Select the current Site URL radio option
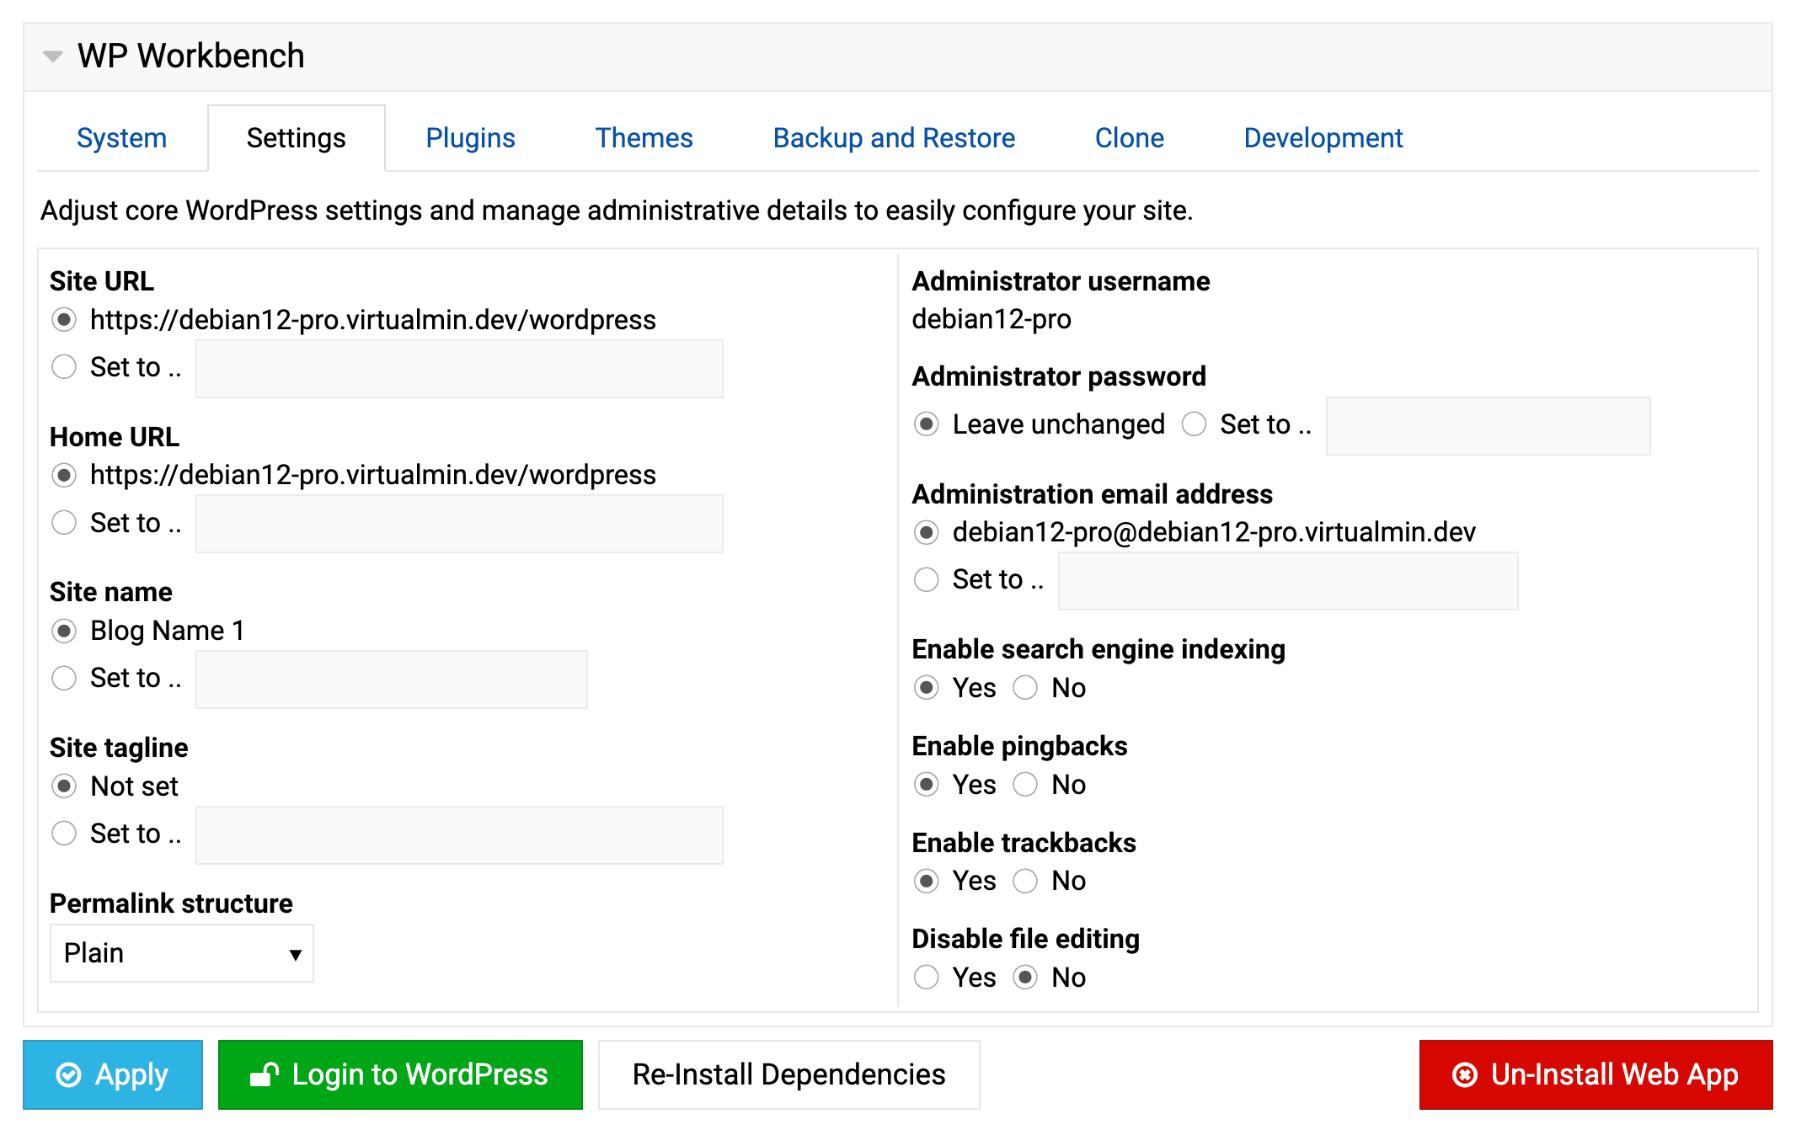This screenshot has width=1796, height=1130. 64,320
